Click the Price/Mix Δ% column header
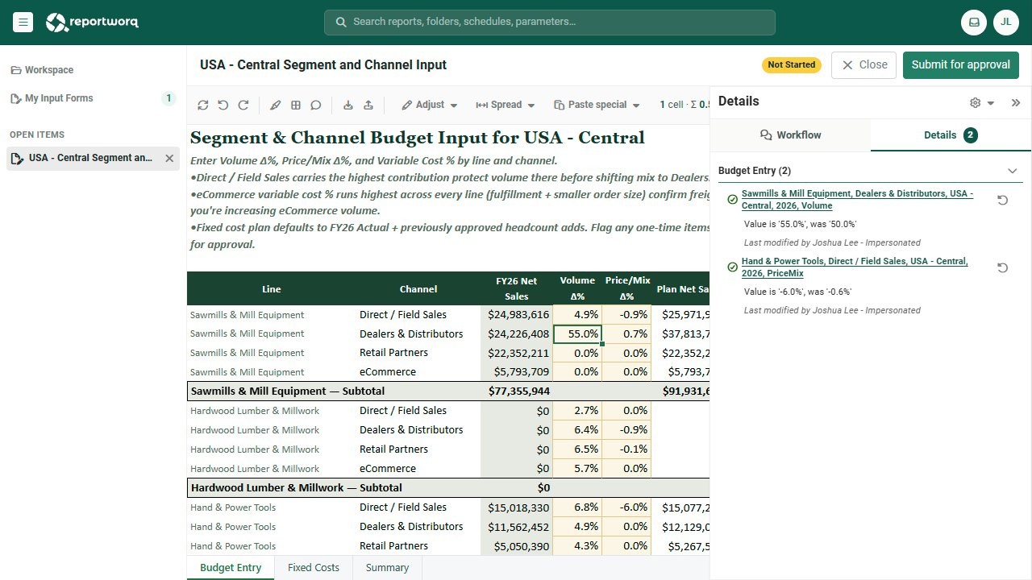Viewport: 1032px width, 580px height. click(x=626, y=288)
